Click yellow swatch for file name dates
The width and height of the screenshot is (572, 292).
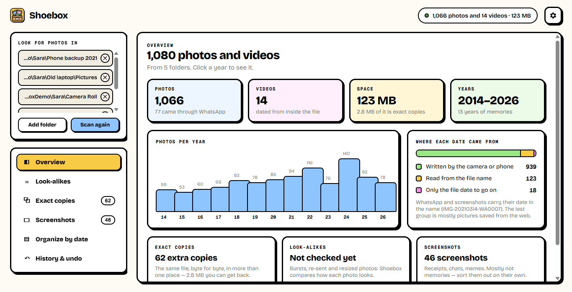[419, 178]
